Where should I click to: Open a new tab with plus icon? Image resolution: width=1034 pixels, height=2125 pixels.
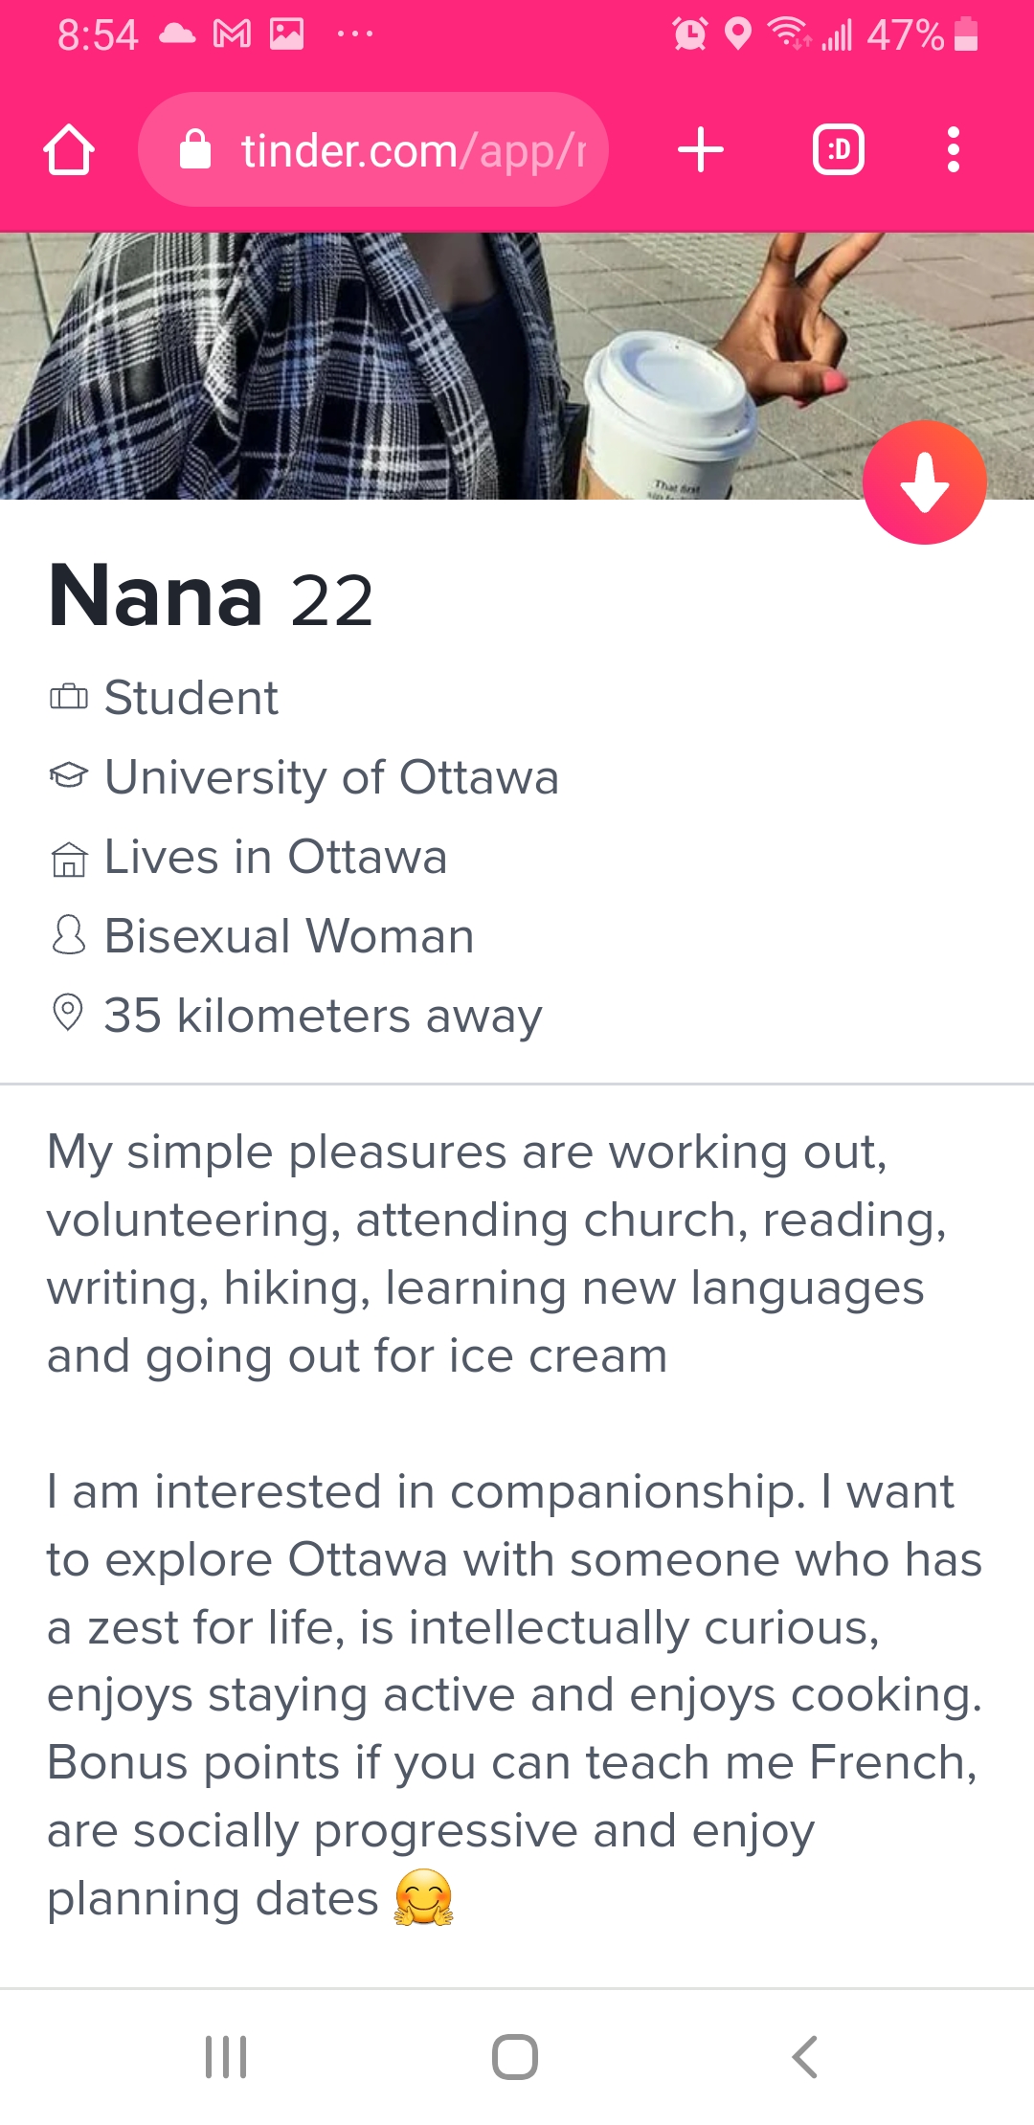pos(701,150)
